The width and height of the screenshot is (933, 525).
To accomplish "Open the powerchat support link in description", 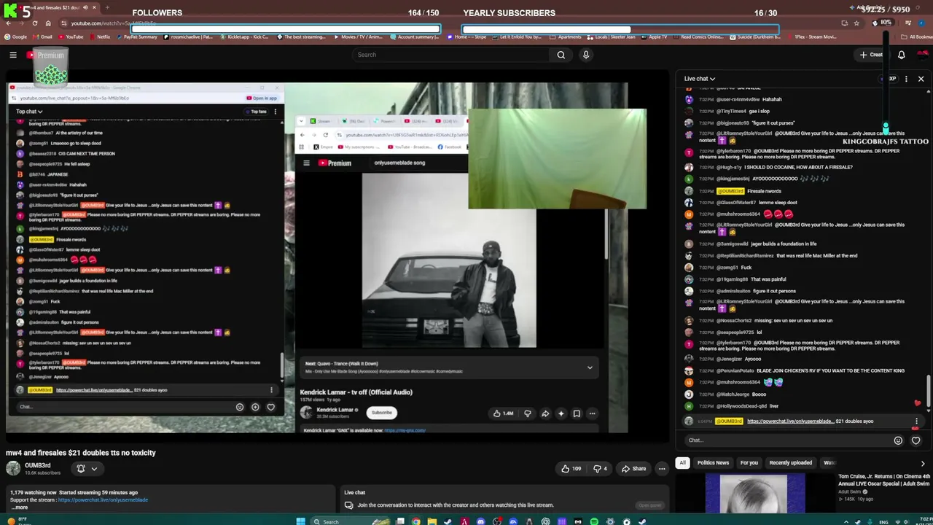I will 103,500.
